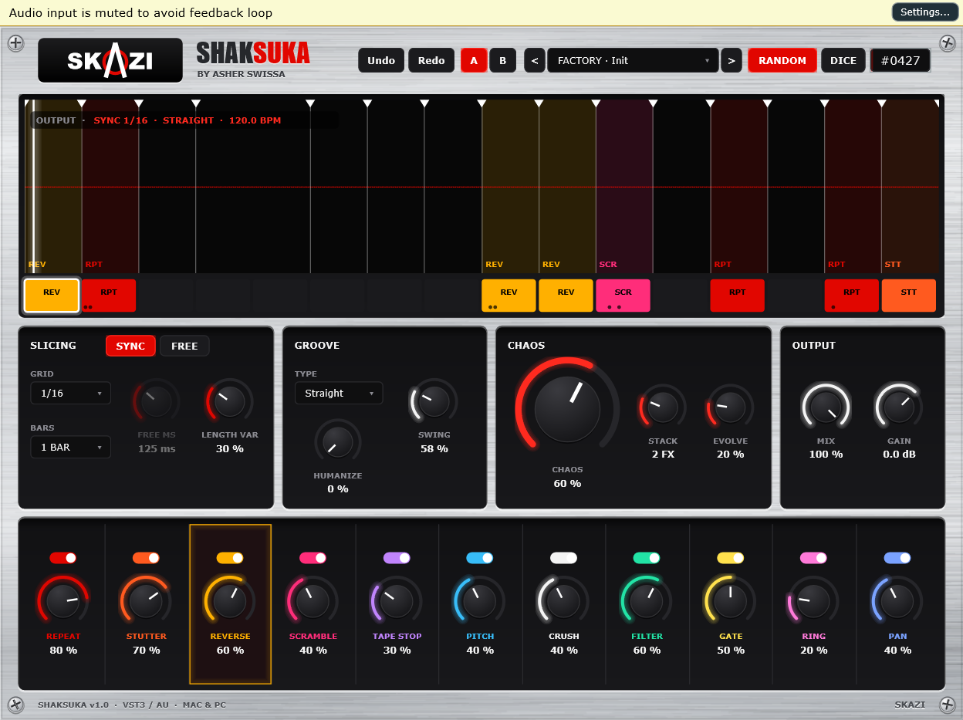Image resolution: width=963 pixels, height=720 pixels.
Task: Open the Groove Type dropdown set to Straight
Action: pos(338,393)
